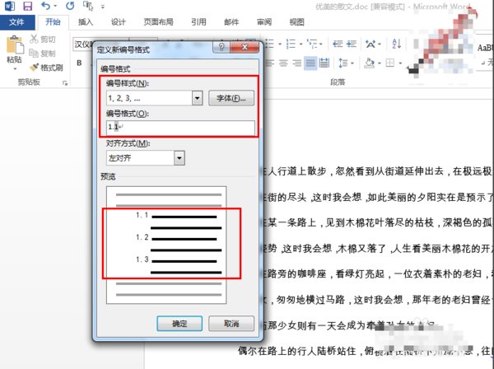Open the 编号样式 dropdown arrow
The height and width of the screenshot is (369, 494).
tap(198, 98)
